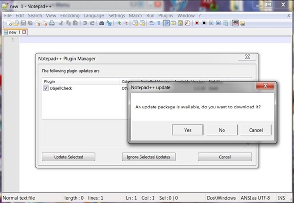Screen dimensions: 294x203
Task: Uncheck the DSpellCheck plugin checkbox
Action: (x=46, y=88)
